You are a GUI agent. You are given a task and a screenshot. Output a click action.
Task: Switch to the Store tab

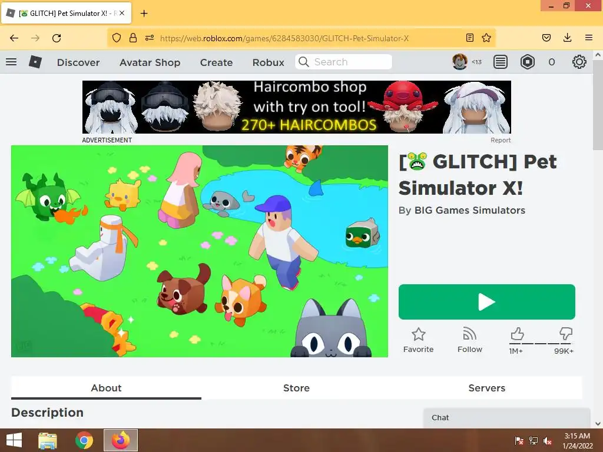pos(296,388)
